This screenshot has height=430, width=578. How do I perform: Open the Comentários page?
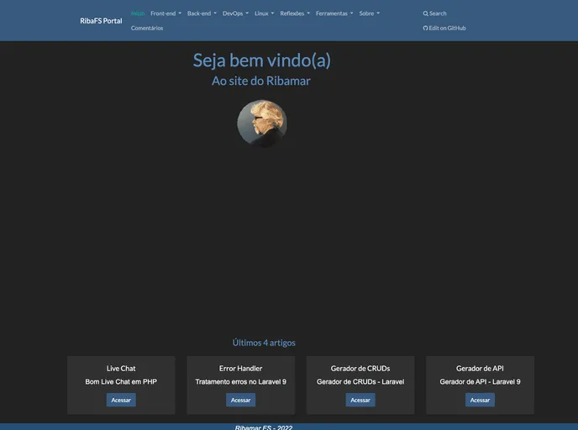pos(147,28)
